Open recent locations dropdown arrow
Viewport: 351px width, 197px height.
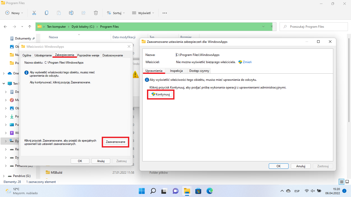[22, 27]
